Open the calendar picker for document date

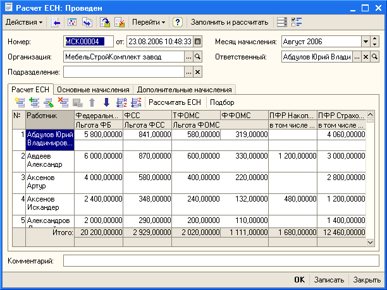tap(197, 42)
